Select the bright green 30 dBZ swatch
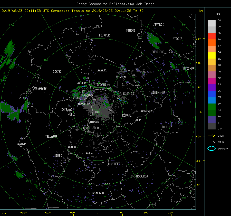 point(211,107)
